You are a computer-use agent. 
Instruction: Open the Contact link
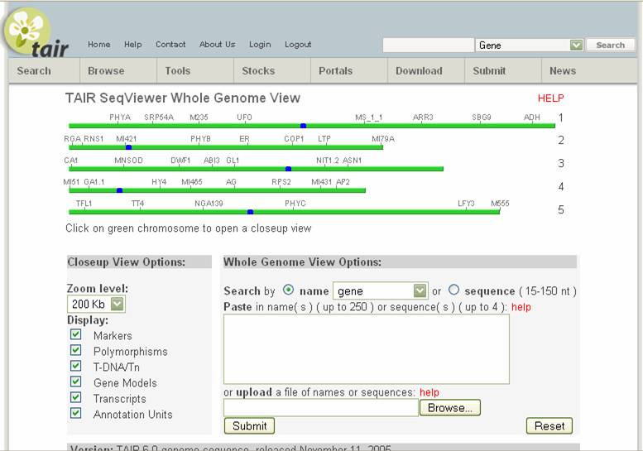(x=170, y=45)
